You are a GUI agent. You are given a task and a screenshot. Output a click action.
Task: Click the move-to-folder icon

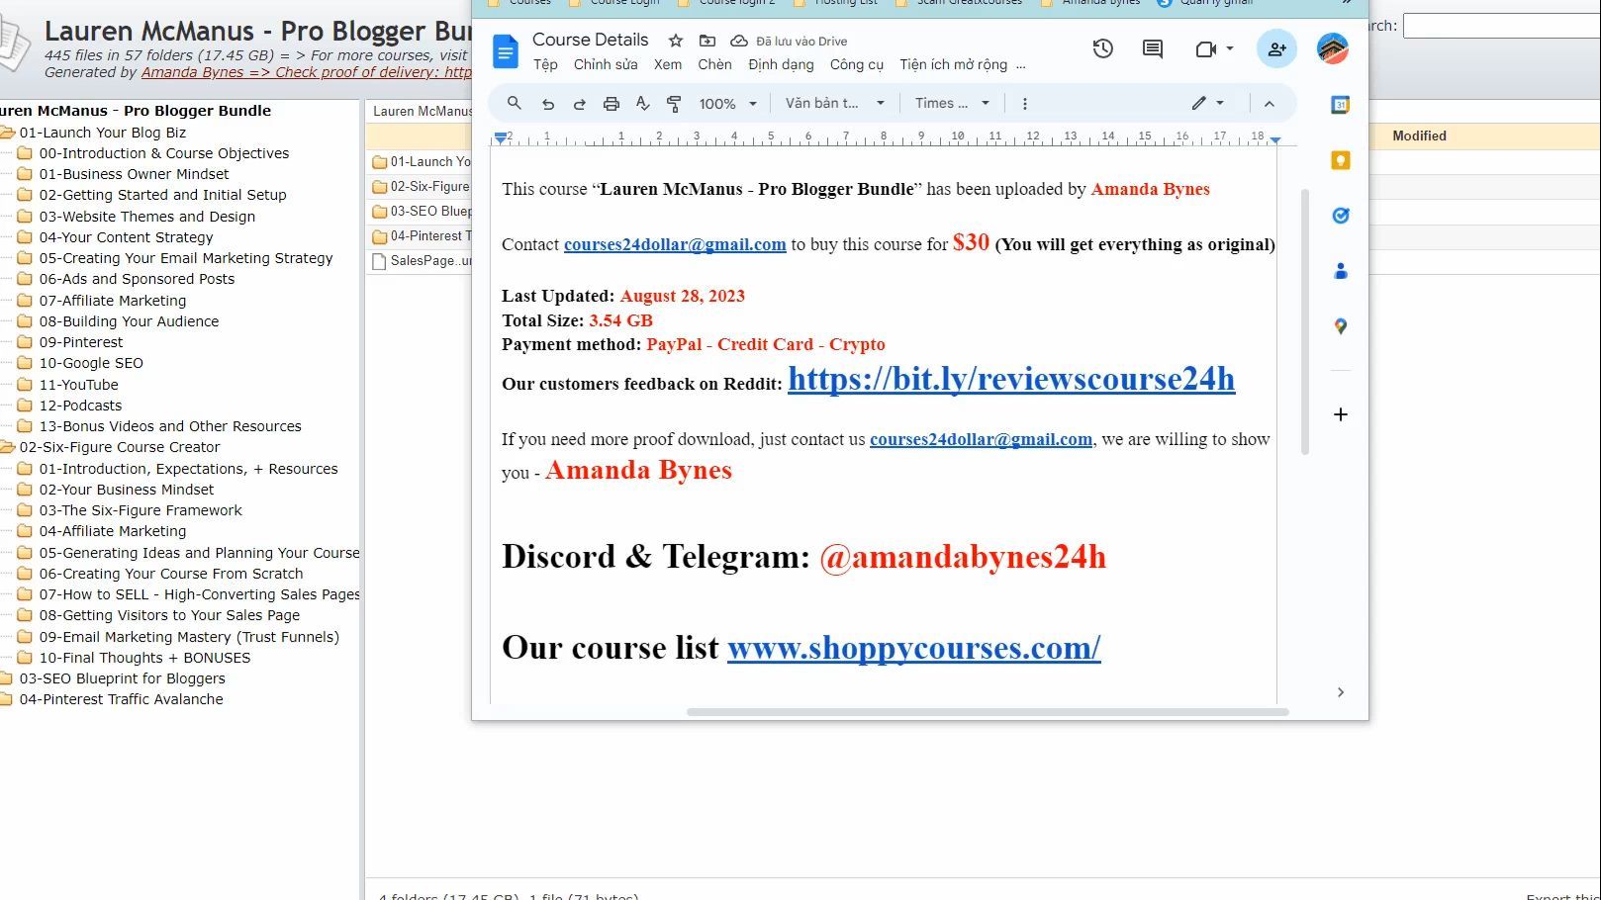(707, 41)
